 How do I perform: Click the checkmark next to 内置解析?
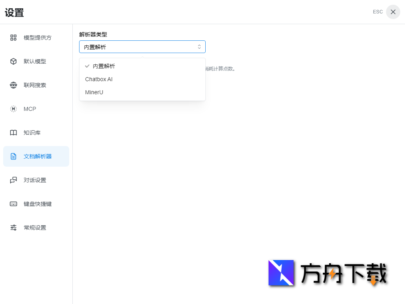coord(87,66)
